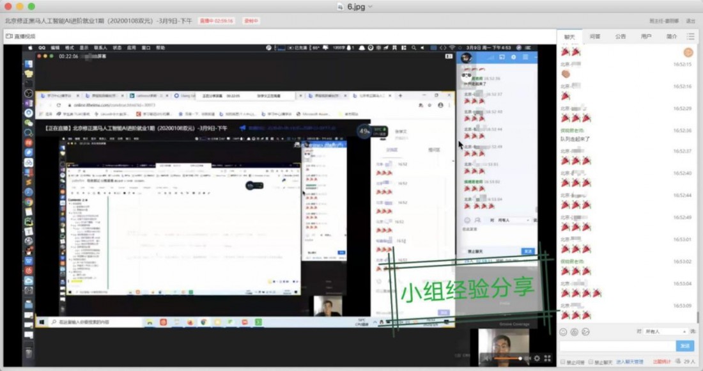Open the emoji picker in chat

(563, 332)
